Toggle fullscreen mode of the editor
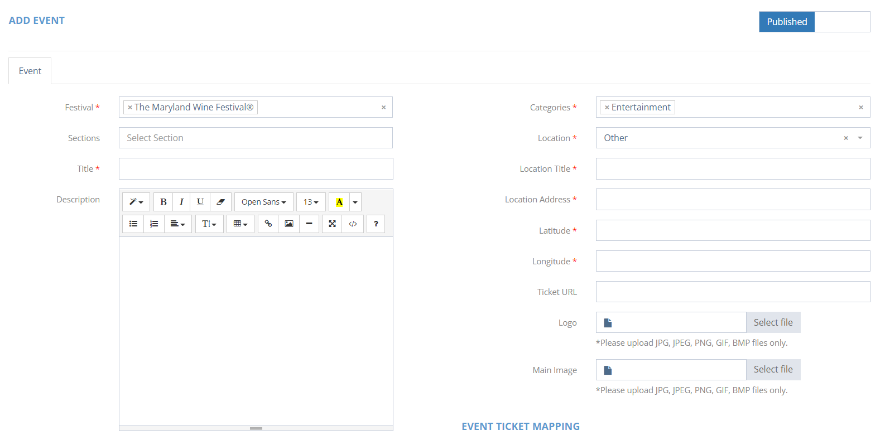Viewport: 885px width, 440px height. (332, 224)
